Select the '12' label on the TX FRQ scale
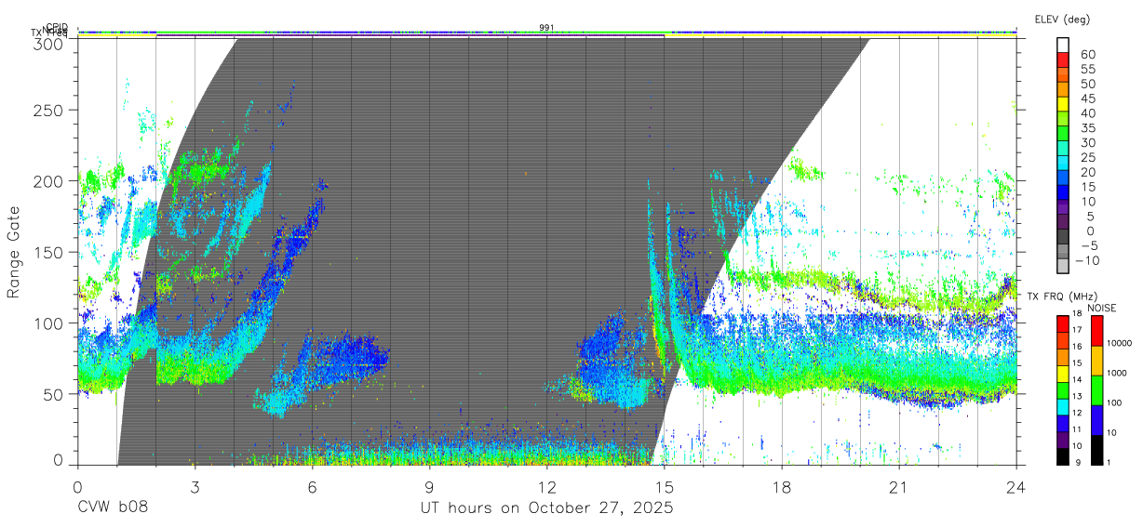The image size is (1143, 527). [1077, 413]
